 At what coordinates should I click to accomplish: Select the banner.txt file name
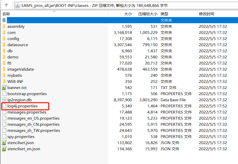(17, 87)
